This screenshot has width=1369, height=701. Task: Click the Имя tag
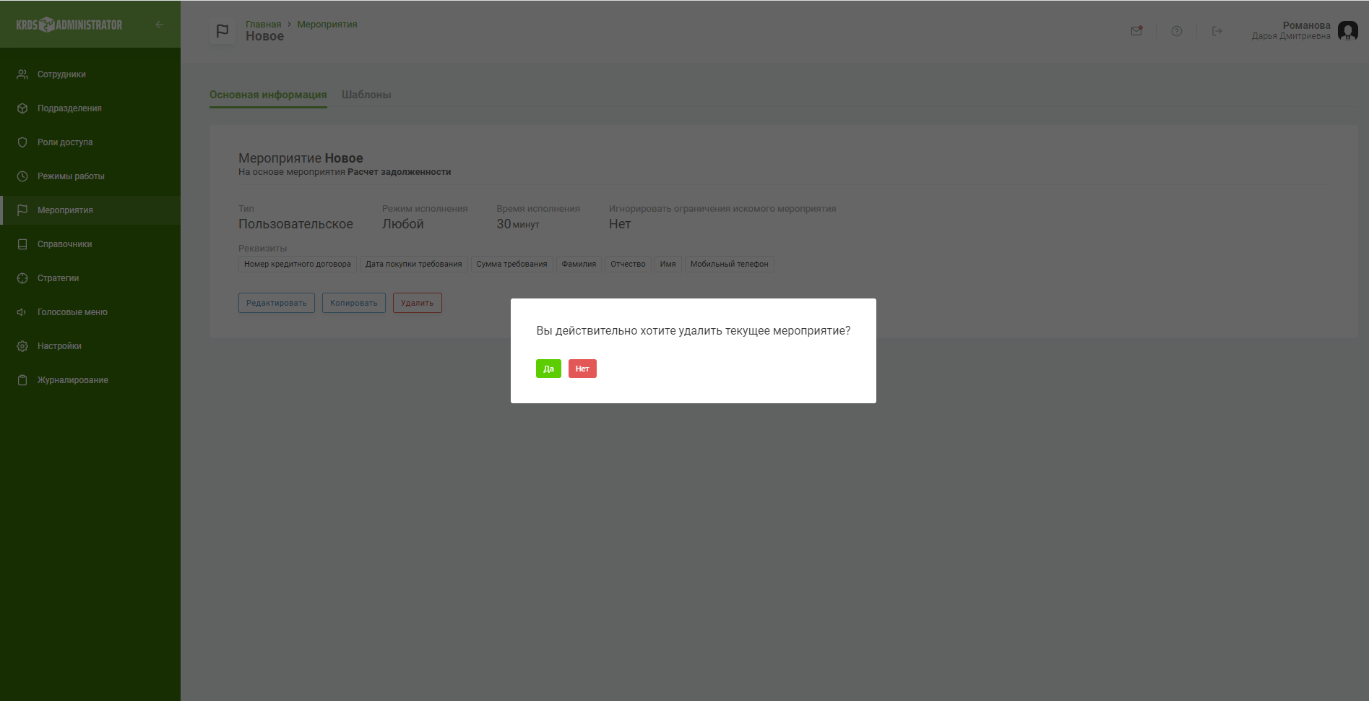(x=668, y=265)
